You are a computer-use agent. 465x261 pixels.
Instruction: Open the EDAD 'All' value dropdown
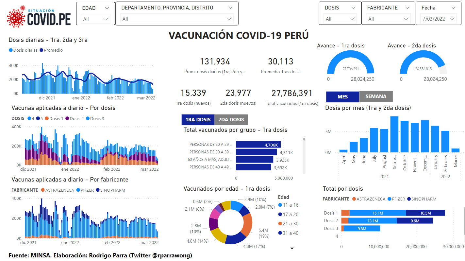95,19
